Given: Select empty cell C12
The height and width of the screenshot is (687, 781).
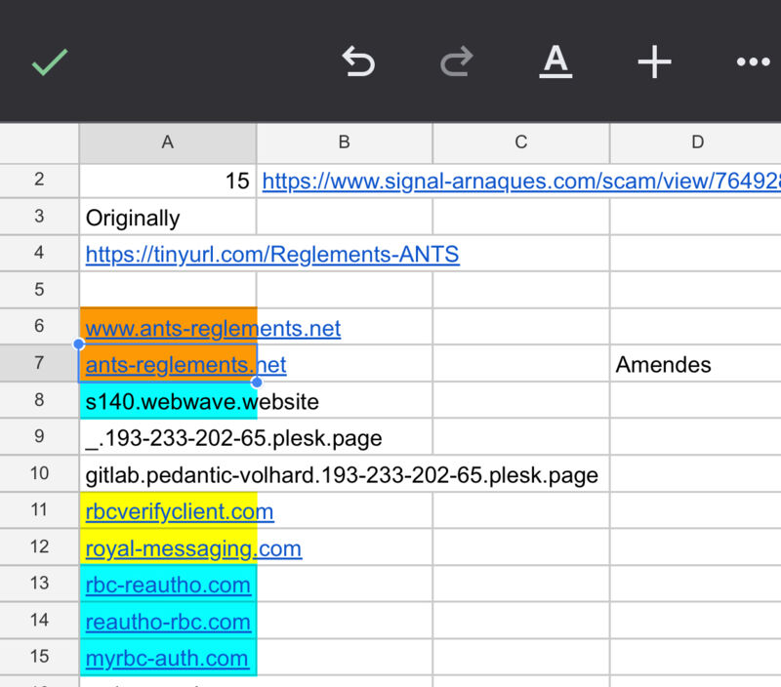Looking at the screenshot, I should (x=521, y=546).
